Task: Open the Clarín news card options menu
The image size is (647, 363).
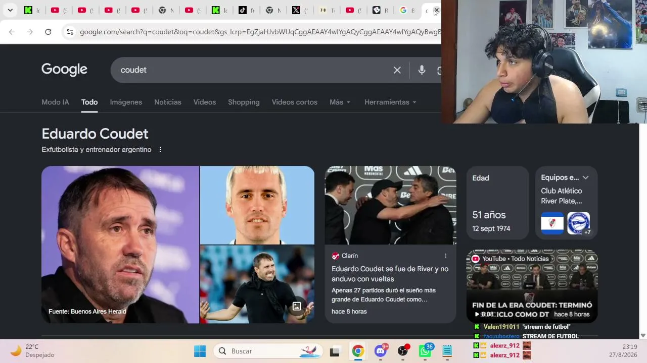Action: pos(445,256)
